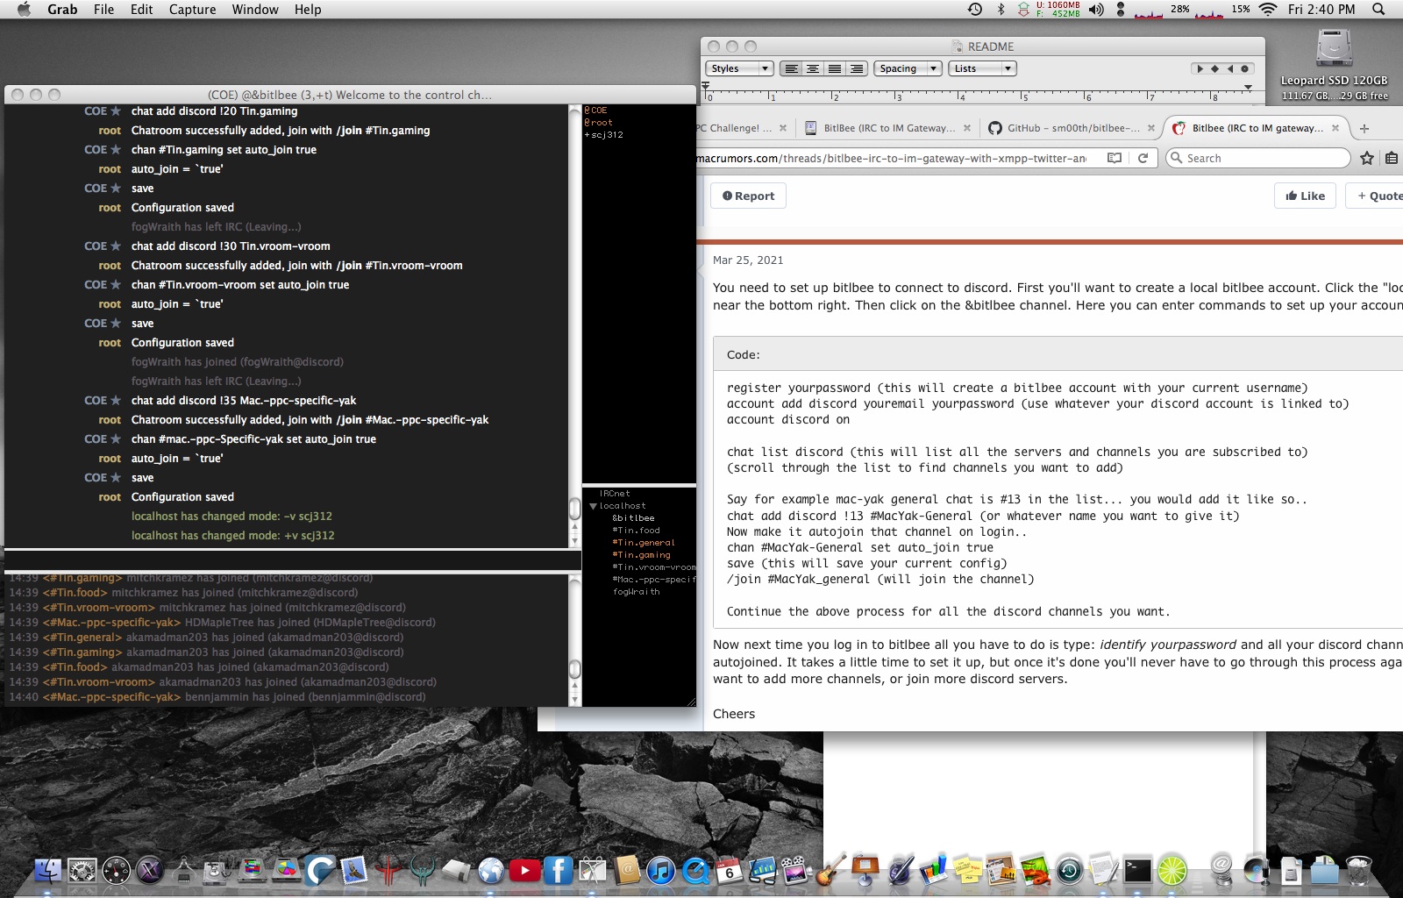Open the bookmarks list icon in browser

pyautogui.click(x=1392, y=158)
